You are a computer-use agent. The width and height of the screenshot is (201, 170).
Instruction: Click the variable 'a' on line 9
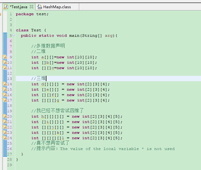coord(43,57)
